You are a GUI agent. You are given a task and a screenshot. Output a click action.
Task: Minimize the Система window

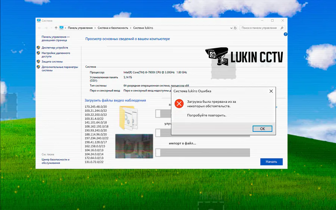pos(262,20)
